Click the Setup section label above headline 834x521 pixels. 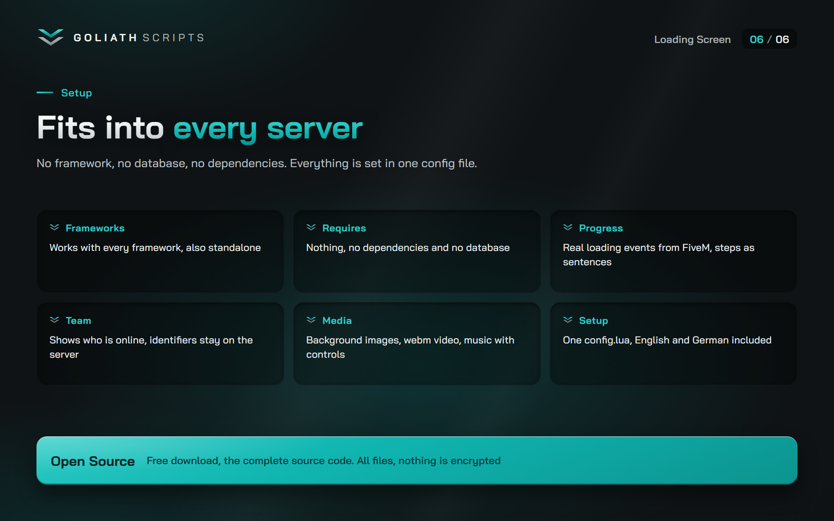point(76,93)
